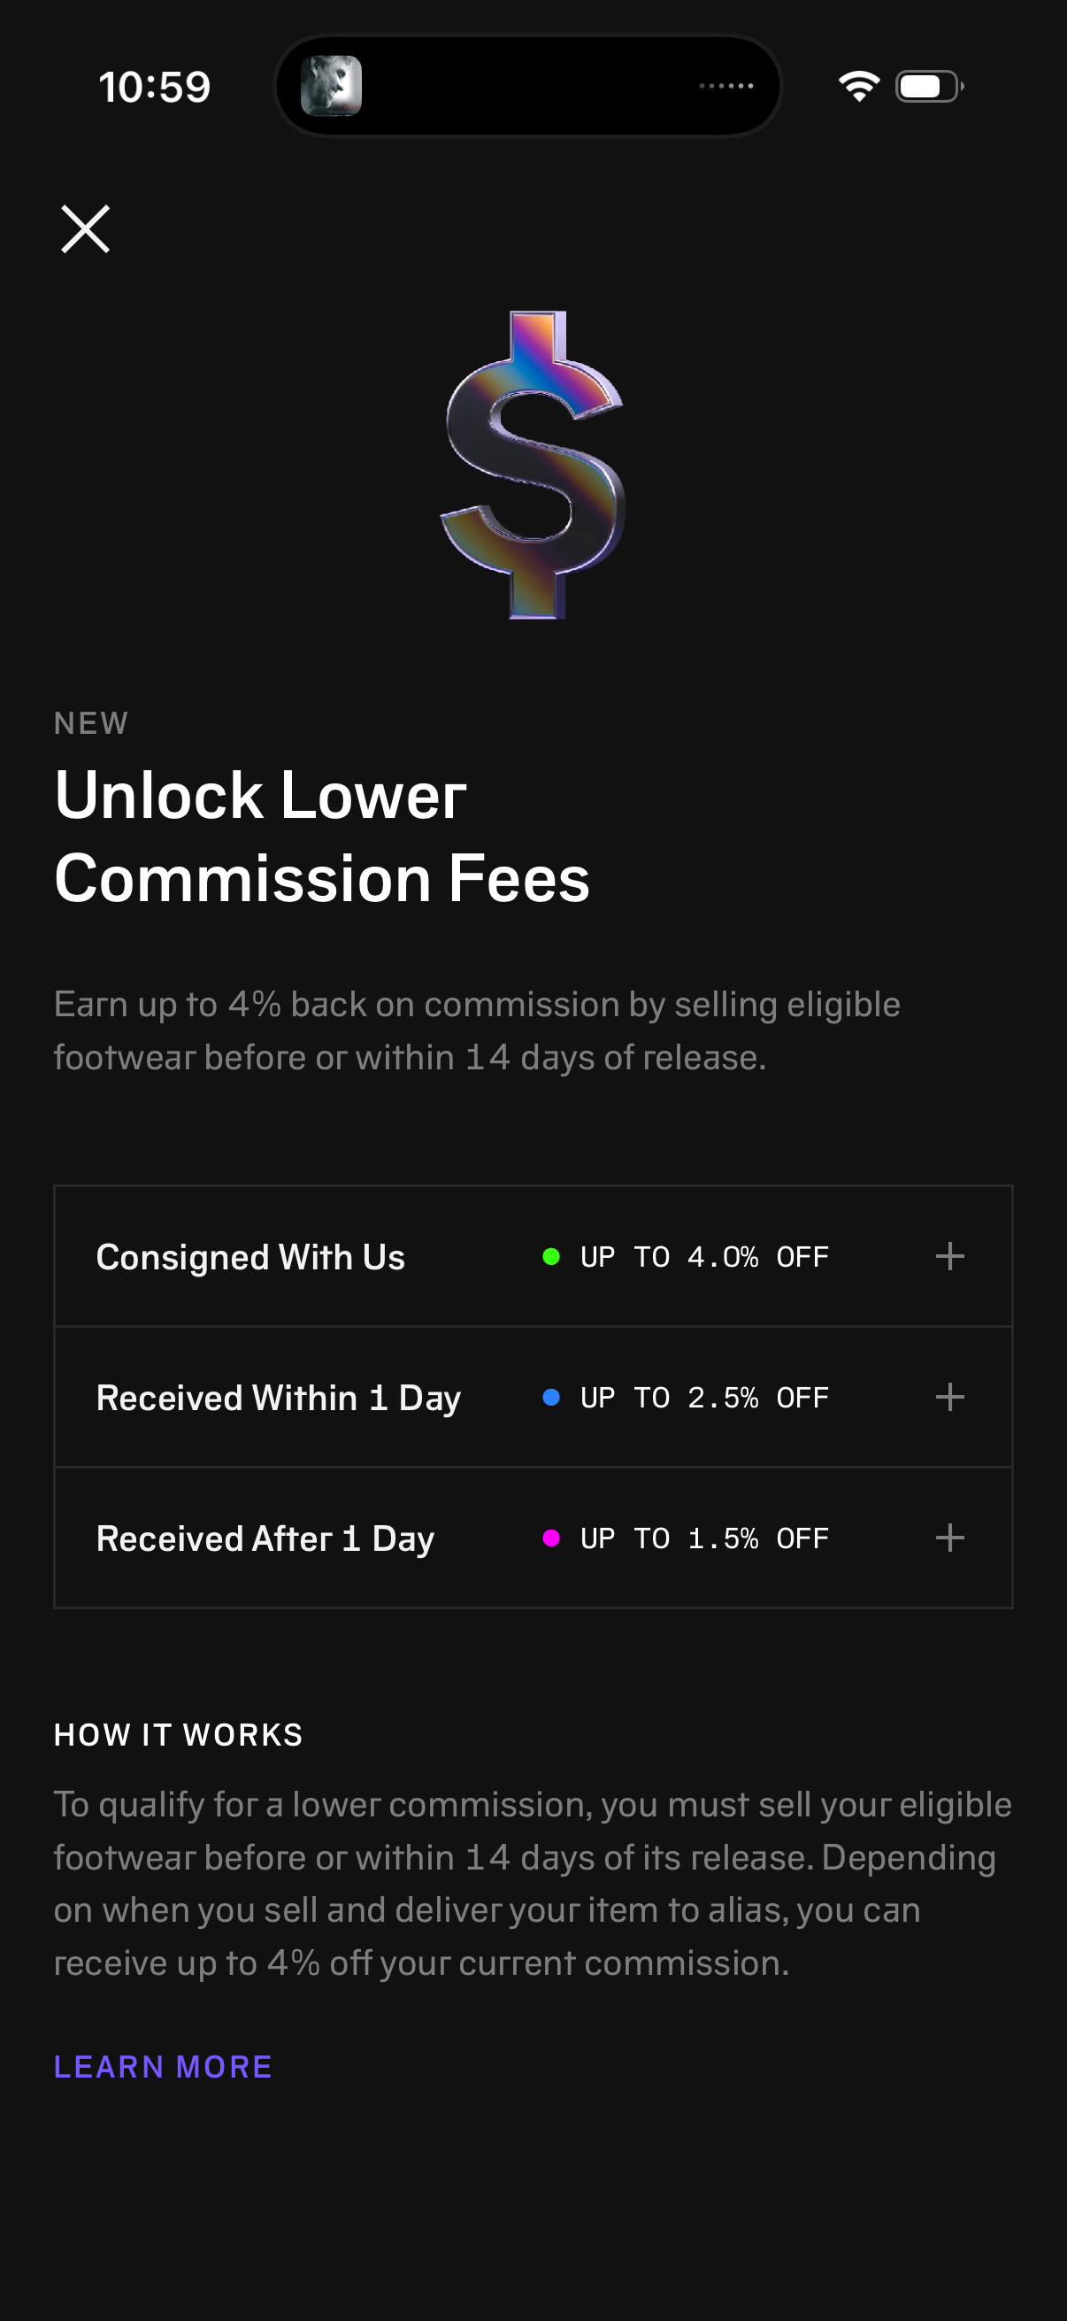1067x2321 pixels.
Task: Tap the UP TO 4.0% OFF text
Action: (704, 1257)
